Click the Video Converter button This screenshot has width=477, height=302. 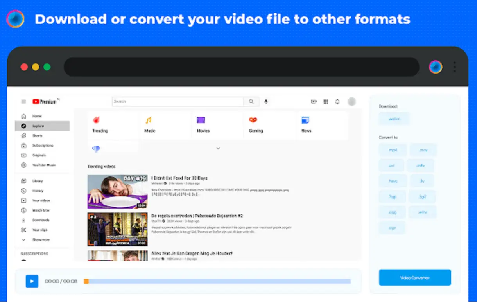(415, 277)
